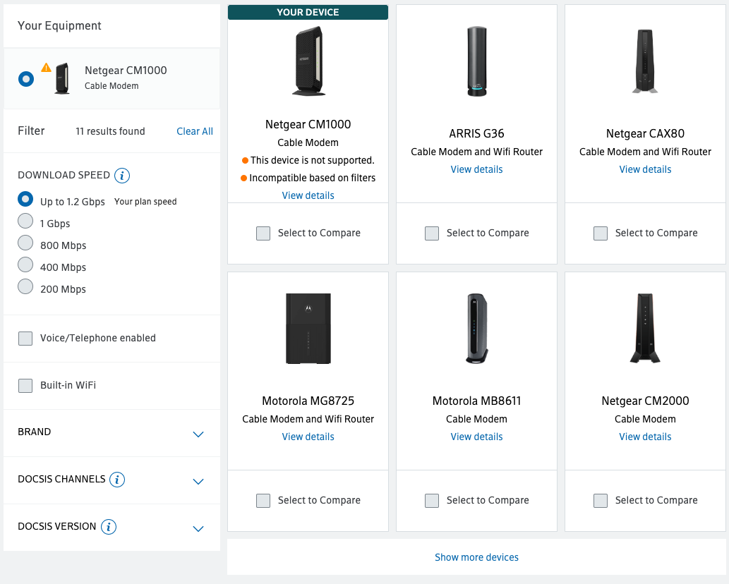Click the orange warning icon on Netgear CM1000
The image size is (729, 584).
pos(46,68)
